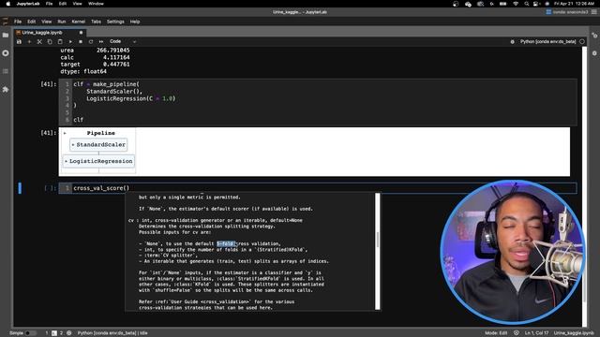This screenshot has width=600, height=337.
Task: Open the notebook debugger bug icon
Action: (x=513, y=41)
